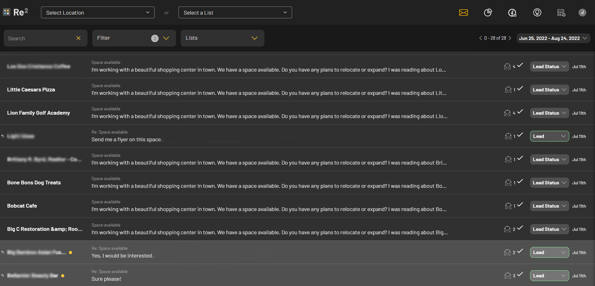The image size is (595, 286).
Task: Open Little Caesars Pizza conversation
Action: (x=31, y=90)
